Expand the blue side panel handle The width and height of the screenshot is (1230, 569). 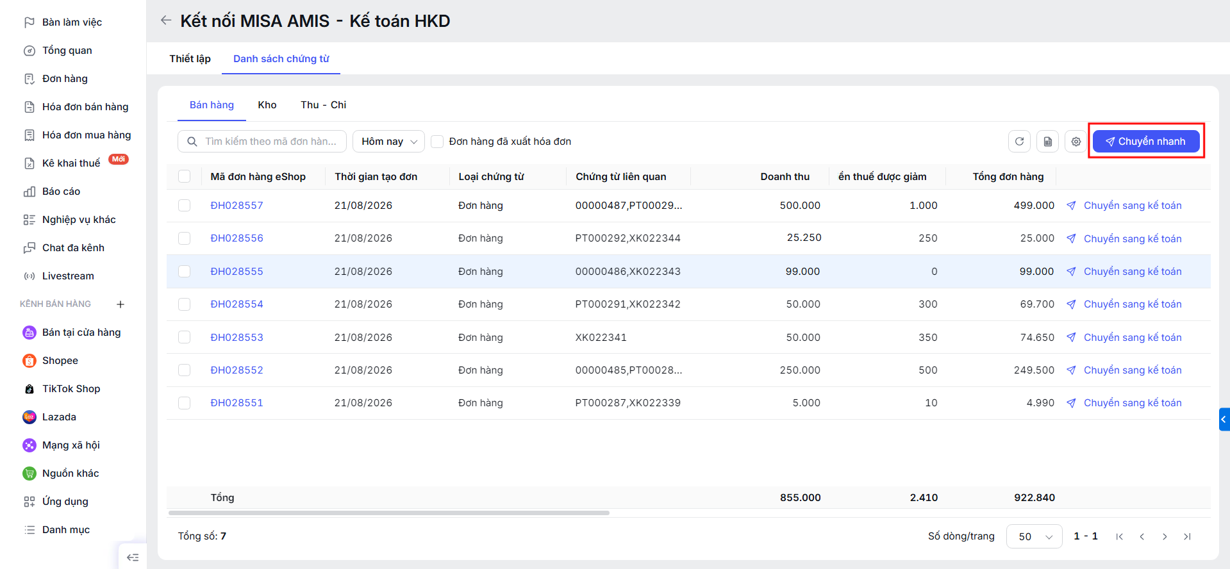1224,420
